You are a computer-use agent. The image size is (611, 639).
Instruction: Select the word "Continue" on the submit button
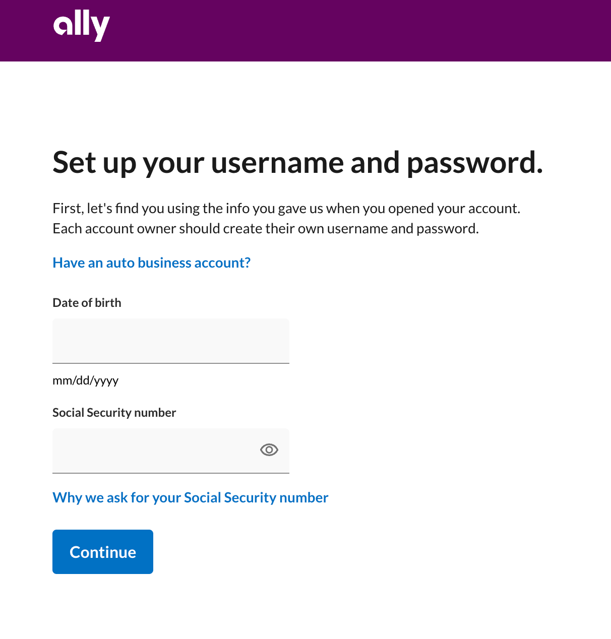[x=103, y=552]
